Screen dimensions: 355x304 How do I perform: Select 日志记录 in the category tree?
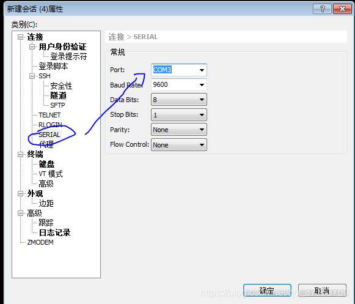(x=54, y=232)
